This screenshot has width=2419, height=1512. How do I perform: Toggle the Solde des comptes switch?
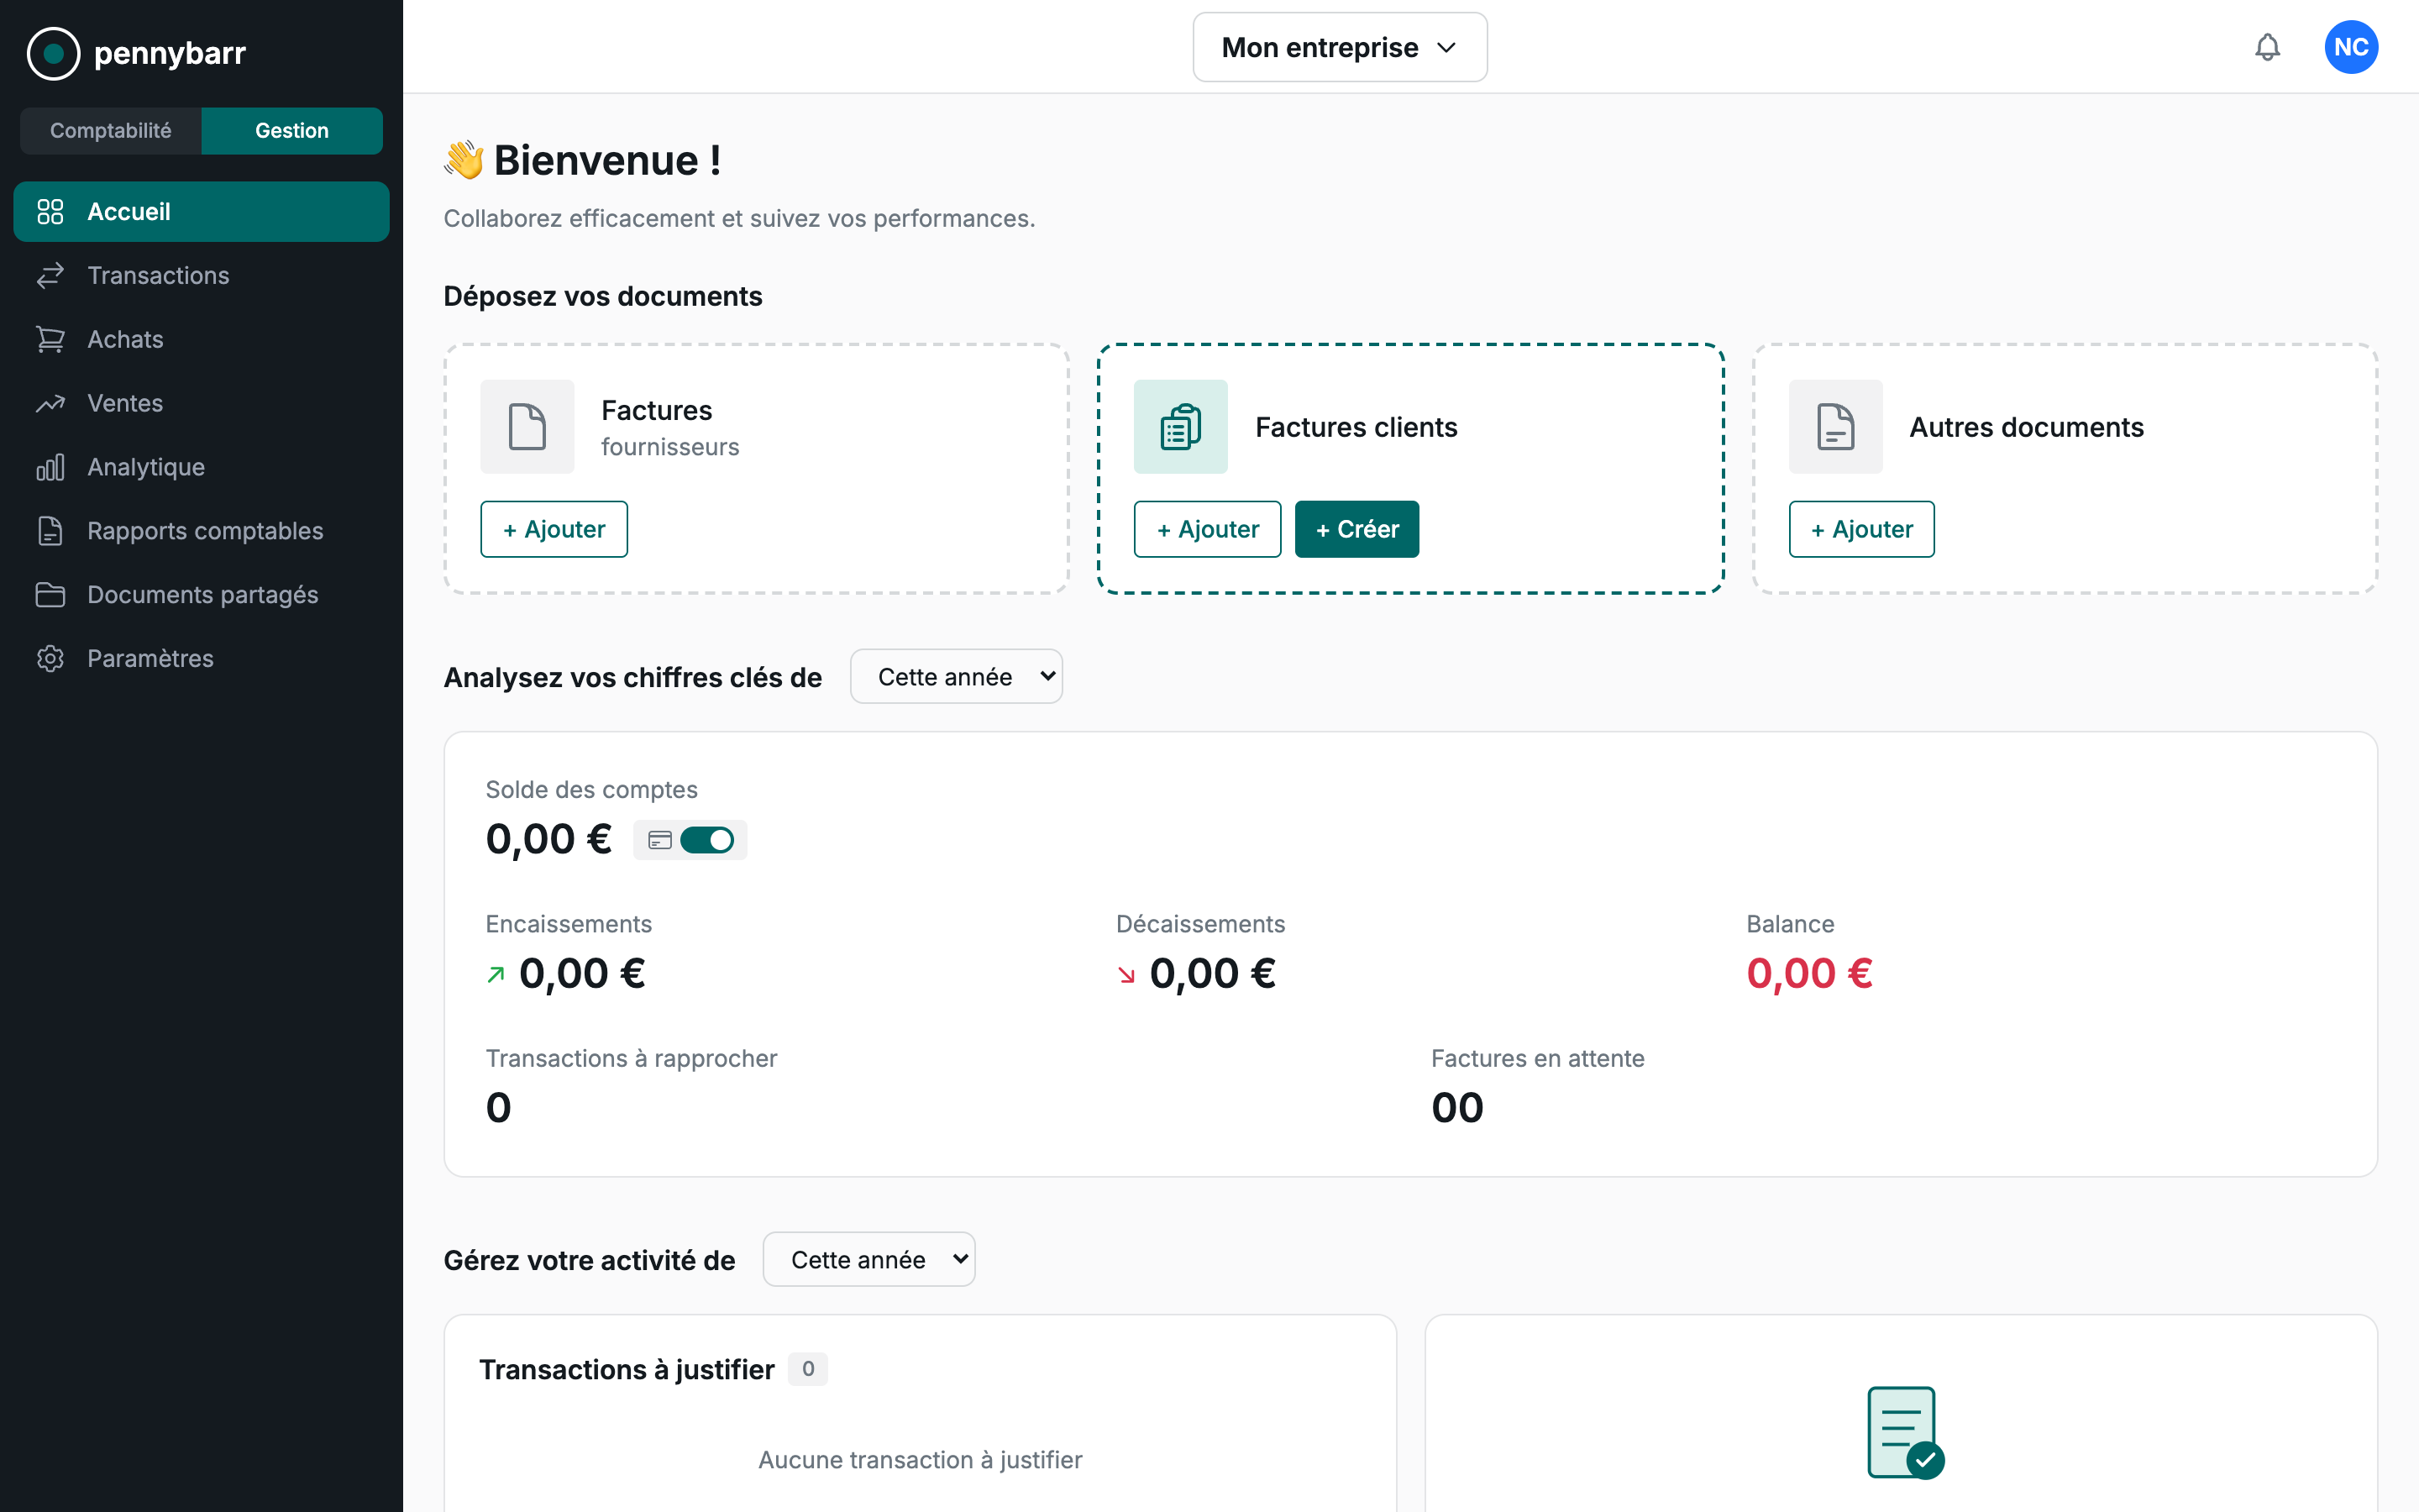[x=706, y=840]
